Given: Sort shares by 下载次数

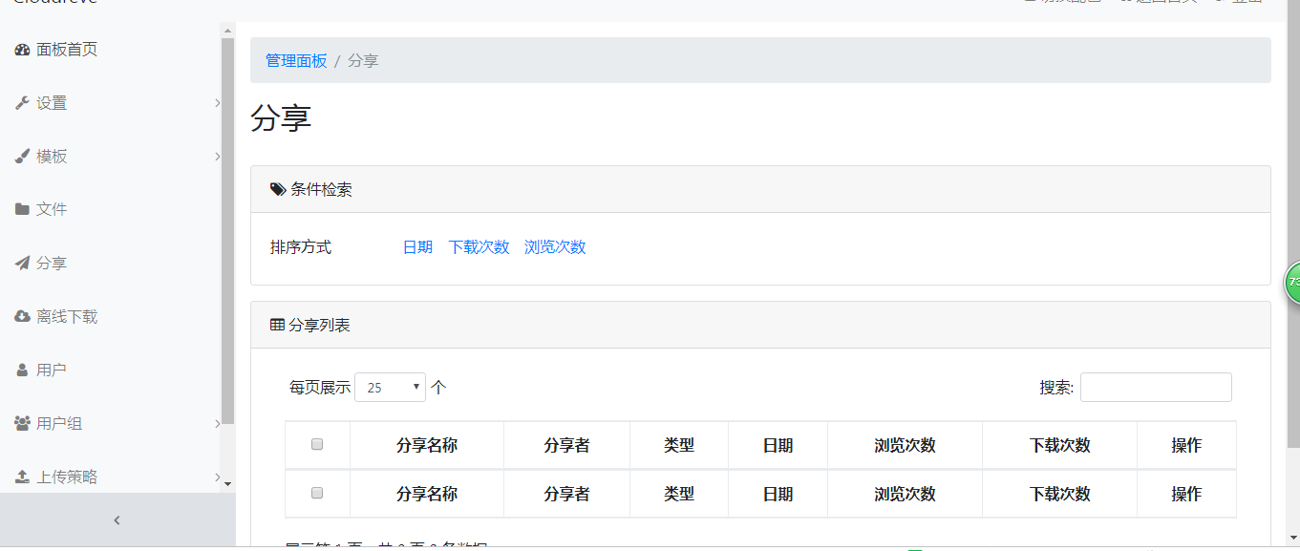Looking at the screenshot, I should pos(478,245).
